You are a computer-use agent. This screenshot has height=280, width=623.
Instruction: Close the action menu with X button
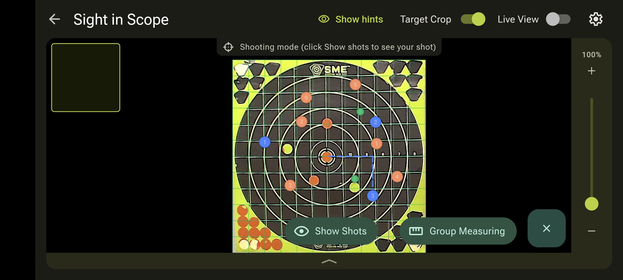tap(546, 228)
